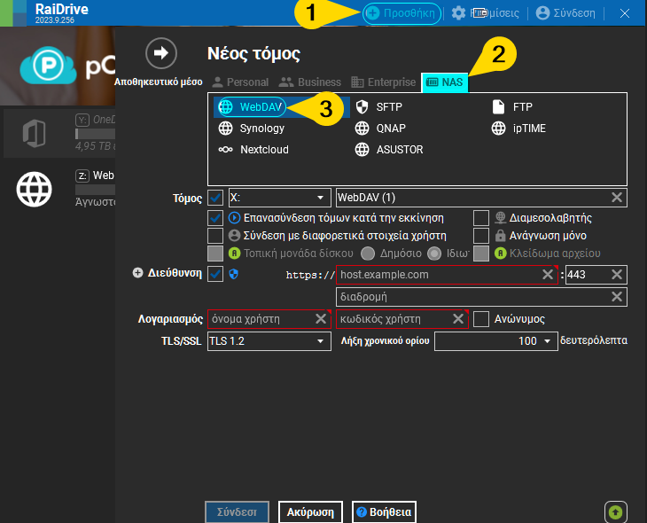The width and height of the screenshot is (647, 523).
Task: Click the Y: OneDrive storage usage bar
Action: coord(95,134)
